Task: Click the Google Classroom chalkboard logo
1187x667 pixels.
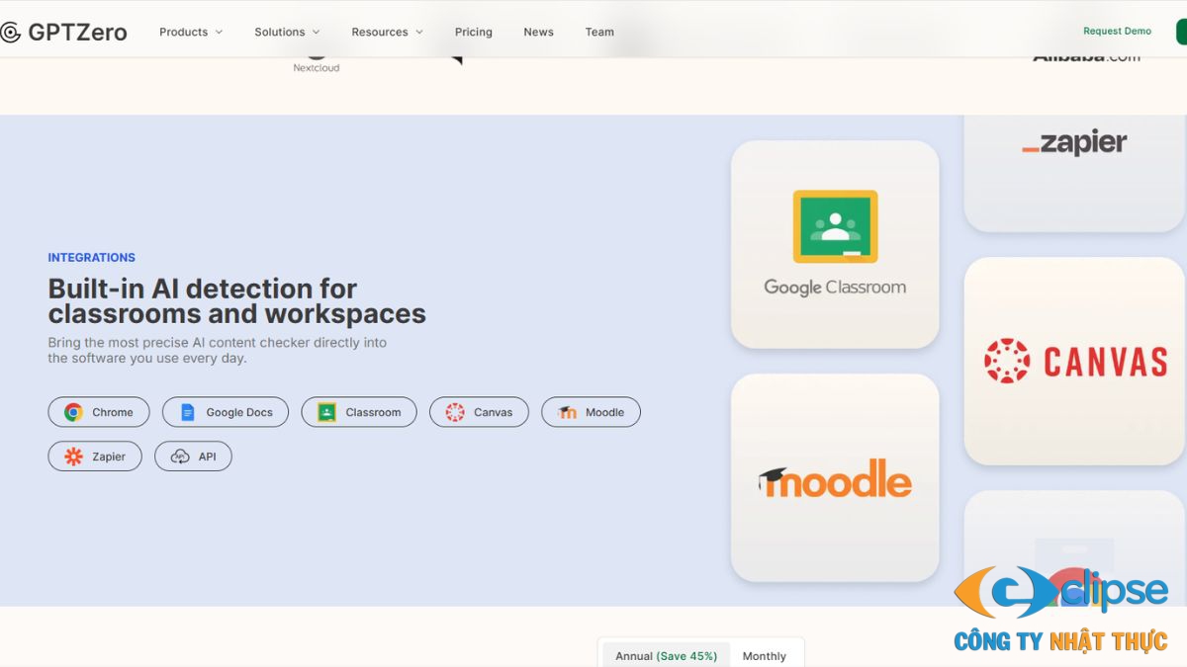Action: [835, 226]
